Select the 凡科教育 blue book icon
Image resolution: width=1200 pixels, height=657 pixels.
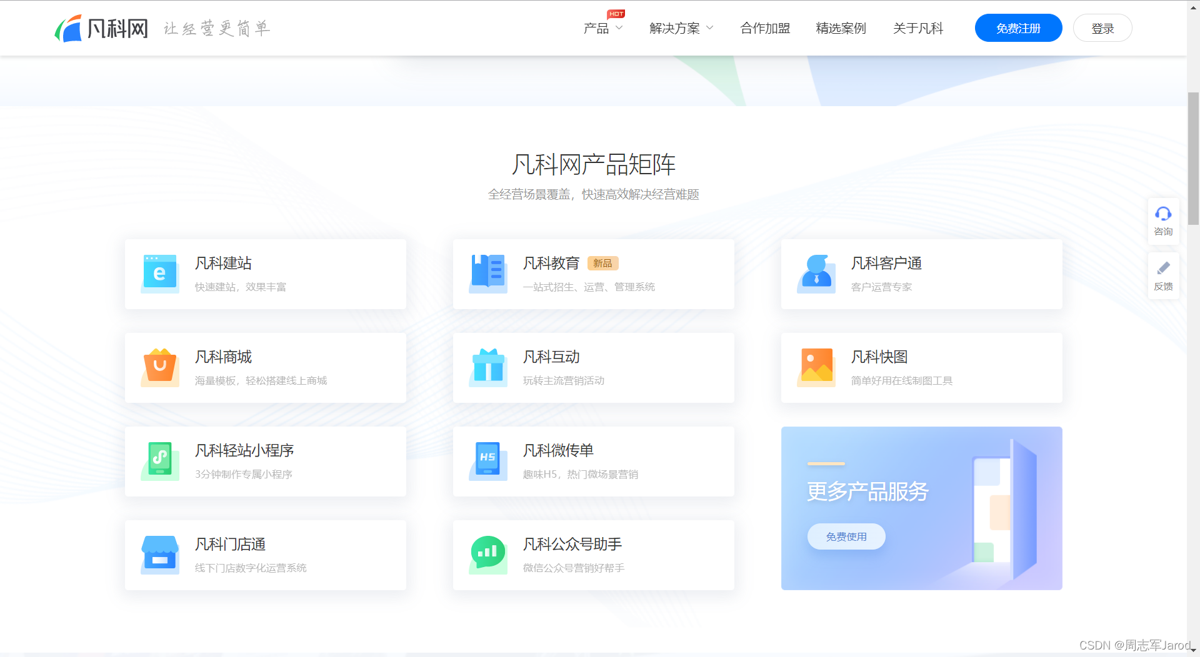(x=488, y=273)
